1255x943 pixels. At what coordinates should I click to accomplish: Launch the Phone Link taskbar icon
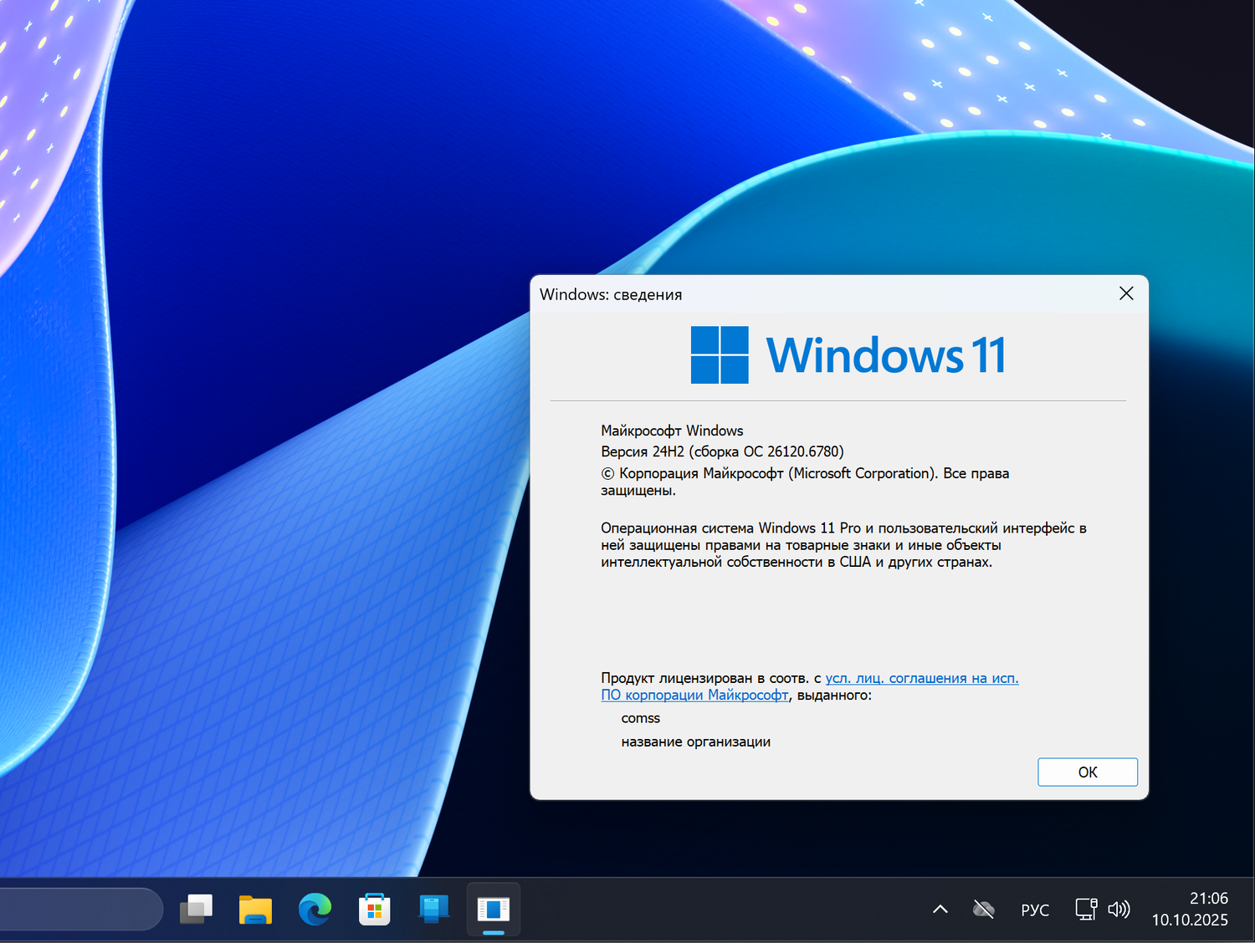point(433,910)
